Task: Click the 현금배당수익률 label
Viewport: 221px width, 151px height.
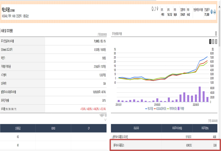Action: tap(198, 10)
